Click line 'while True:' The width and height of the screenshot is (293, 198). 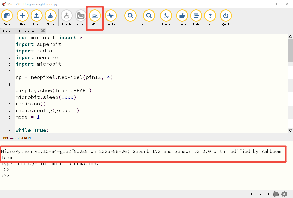click(32, 130)
